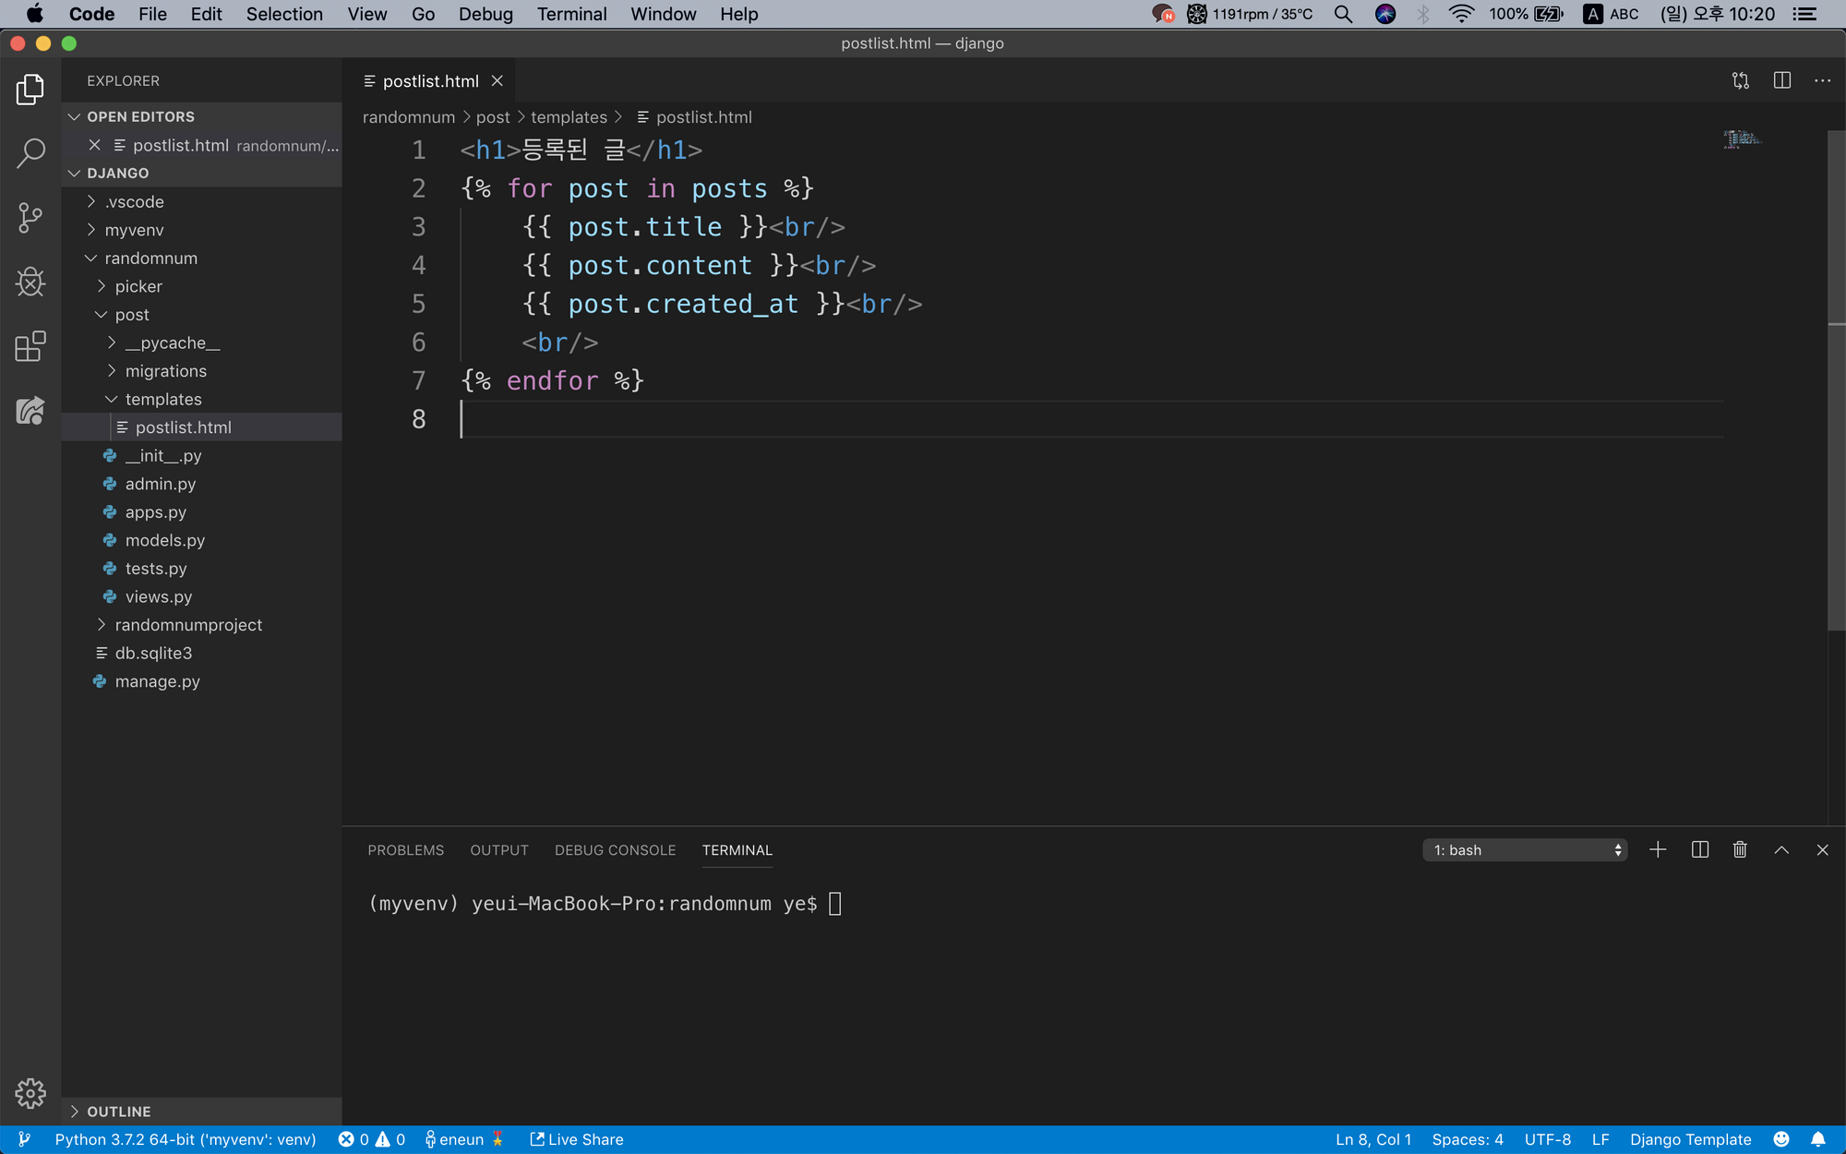Viewport: 1846px width, 1154px height.
Task: Switch to the PROBLEMS panel tab
Action: pyautogui.click(x=405, y=850)
